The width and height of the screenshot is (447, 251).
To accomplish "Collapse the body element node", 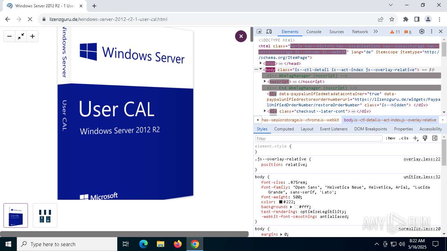I will [x=261, y=69].
